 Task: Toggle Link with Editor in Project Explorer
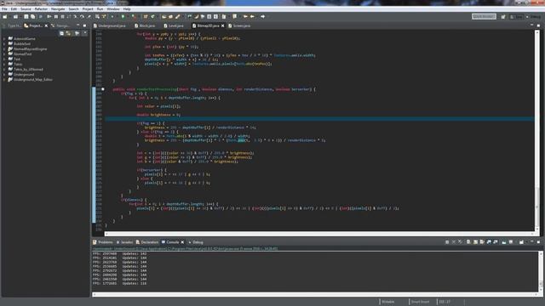tap(69, 33)
